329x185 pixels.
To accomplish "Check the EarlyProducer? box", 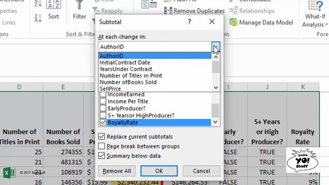I will pyautogui.click(x=103, y=108).
